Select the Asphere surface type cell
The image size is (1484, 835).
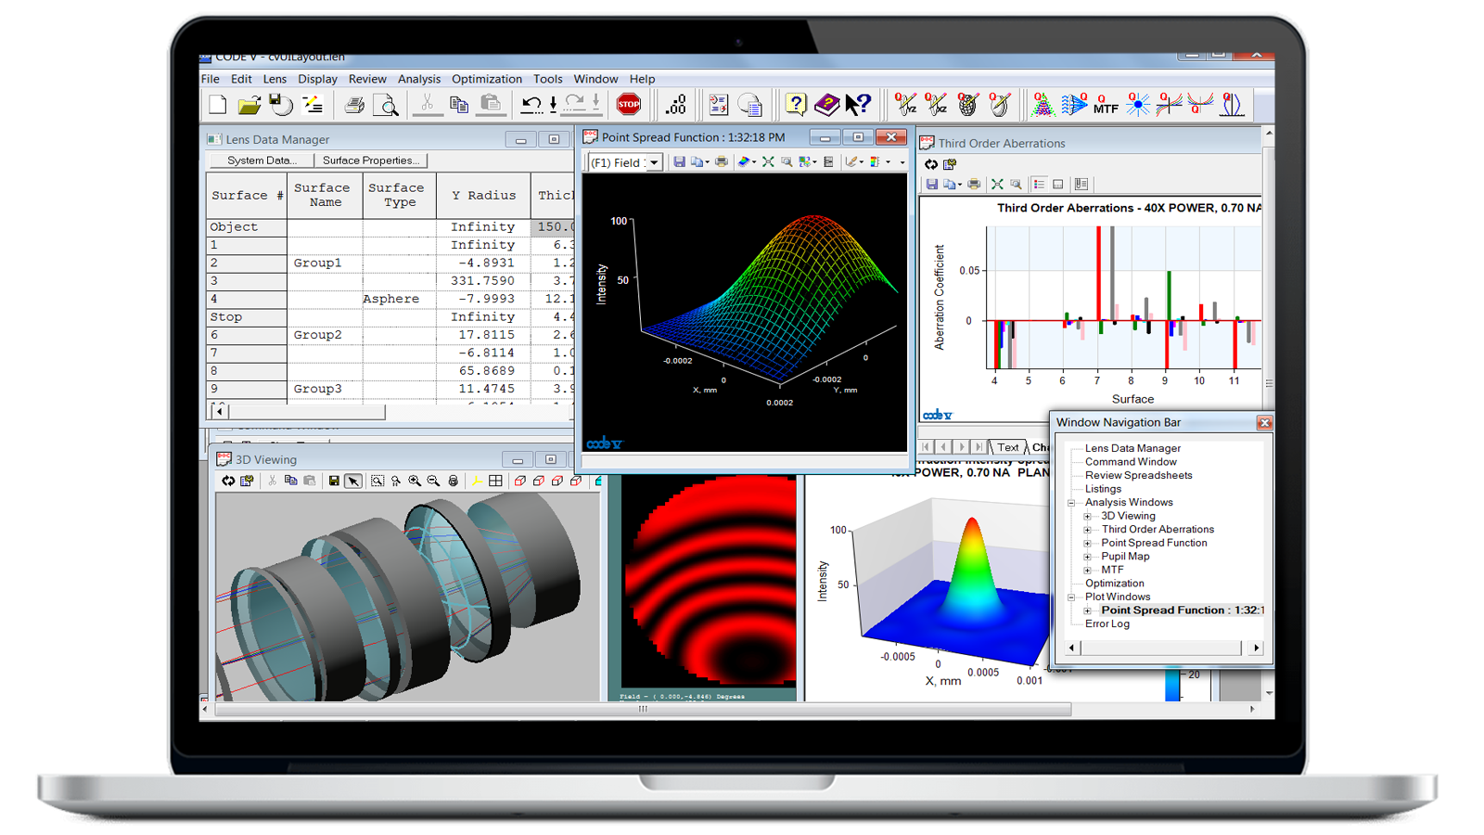[399, 300]
